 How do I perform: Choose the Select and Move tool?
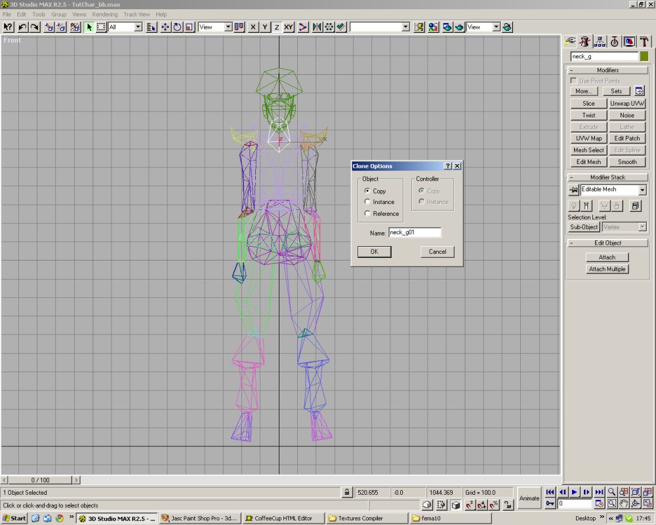point(165,27)
